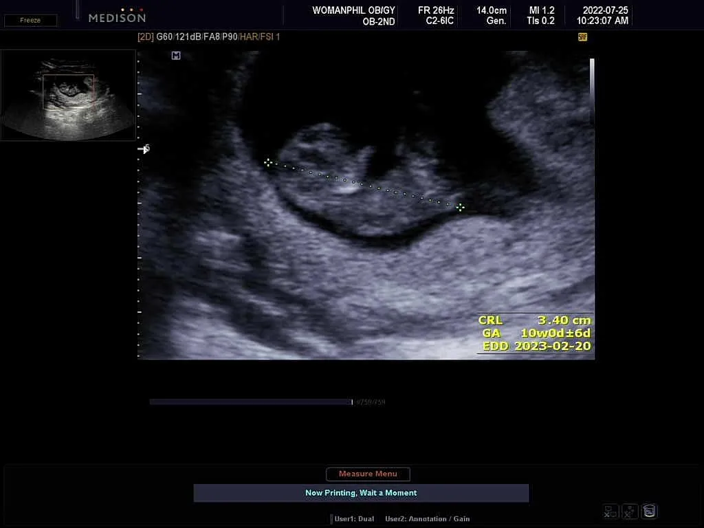Viewport: 704px width, 528px height.
Task: Click the cine frame counter text
Action: [x=371, y=401]
